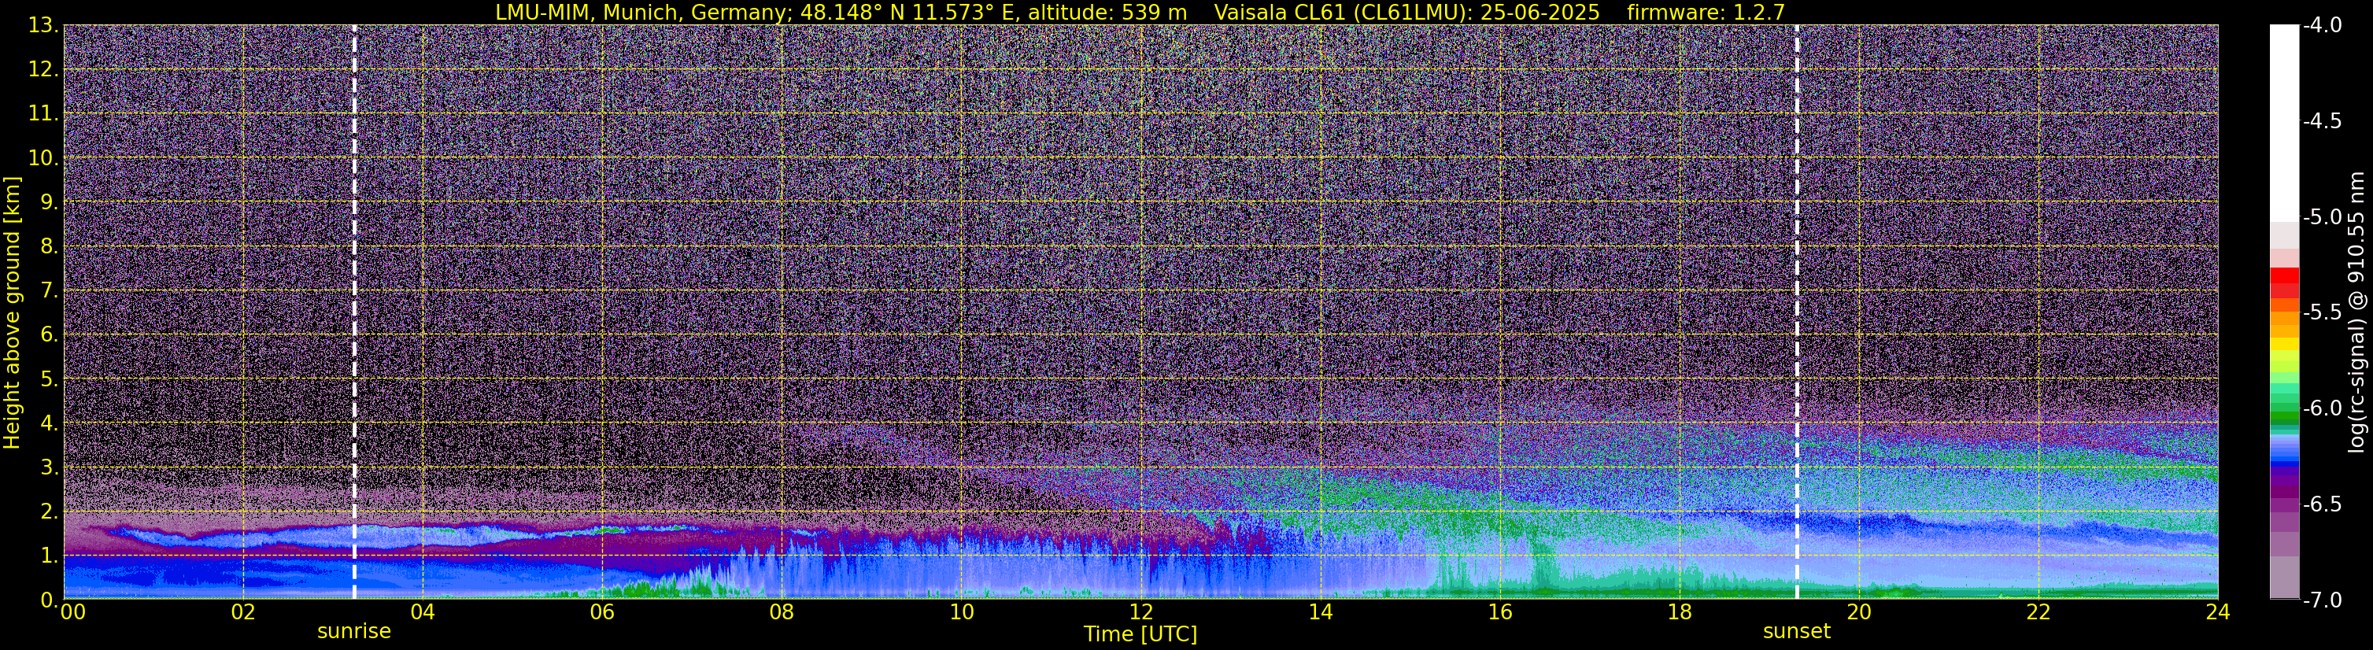Image resolution: width=2373 pixels, height=650 pixels.
Task: Click the '1.' height axis tick label
Action: [x=50, y=556]
